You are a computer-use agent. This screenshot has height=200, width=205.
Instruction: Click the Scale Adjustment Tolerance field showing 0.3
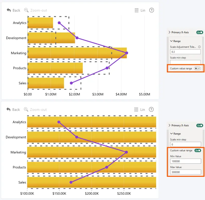185,52
